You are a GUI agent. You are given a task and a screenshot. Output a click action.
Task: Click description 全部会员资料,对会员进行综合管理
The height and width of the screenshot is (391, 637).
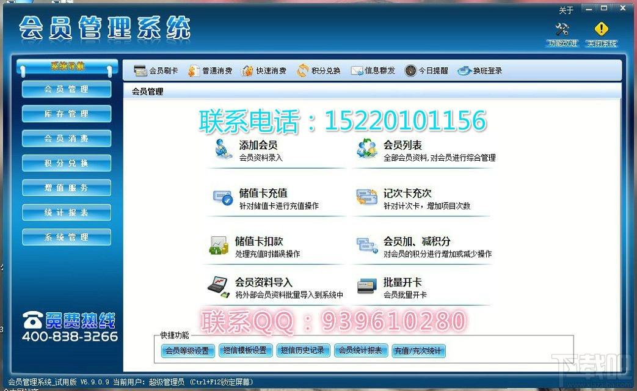(x=440, y=158)
